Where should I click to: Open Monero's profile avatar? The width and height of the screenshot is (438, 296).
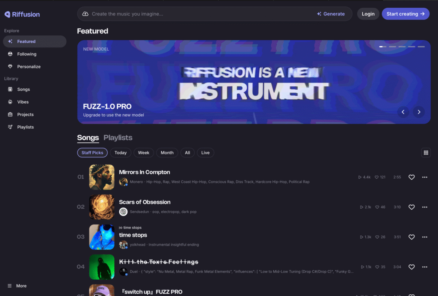pos(123,182)
